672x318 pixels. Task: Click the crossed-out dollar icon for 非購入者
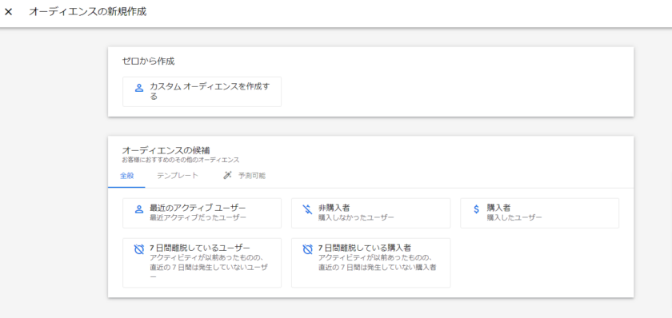(x=307, y=209)
